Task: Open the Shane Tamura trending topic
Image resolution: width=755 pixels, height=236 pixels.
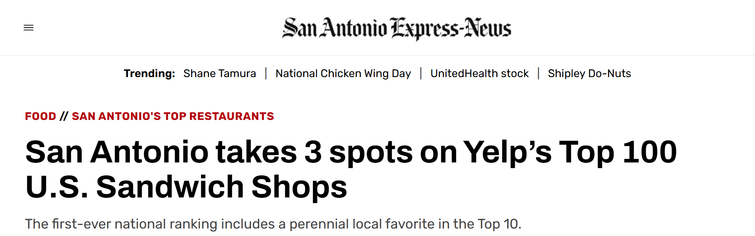Action: [219, 74]
